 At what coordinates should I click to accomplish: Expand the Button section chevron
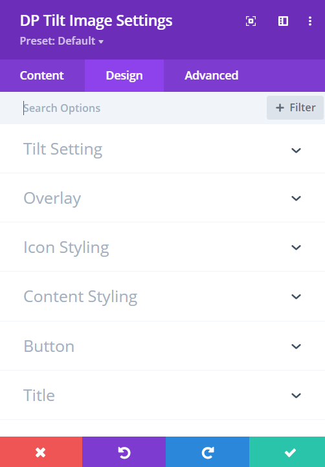(x=296, y=346)
